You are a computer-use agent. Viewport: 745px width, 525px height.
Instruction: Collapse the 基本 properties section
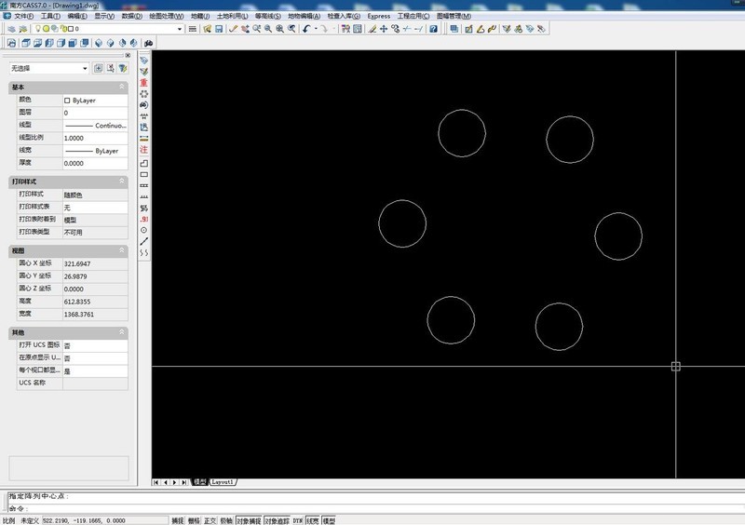pyautogui.click(x=122, y=87)
